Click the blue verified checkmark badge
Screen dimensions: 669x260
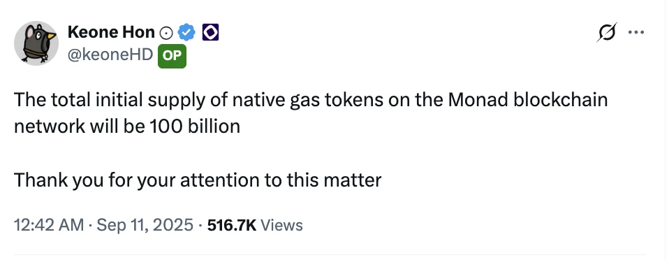pos(186,32)
